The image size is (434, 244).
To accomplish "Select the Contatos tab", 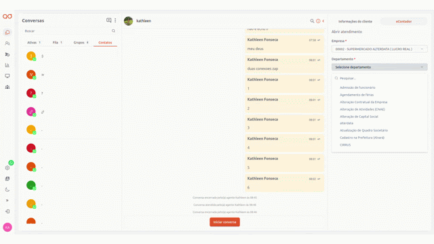I will click(x=105, y=43).
